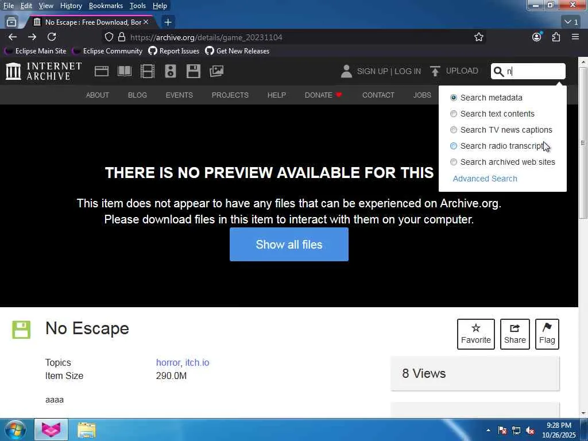Open the Images icon in navbar
Viewport: 588px width, 441px height.
pyautogui.click(x=216, y=71)
